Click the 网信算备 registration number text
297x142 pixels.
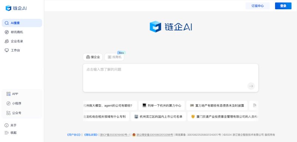click(x=198, y=135)
